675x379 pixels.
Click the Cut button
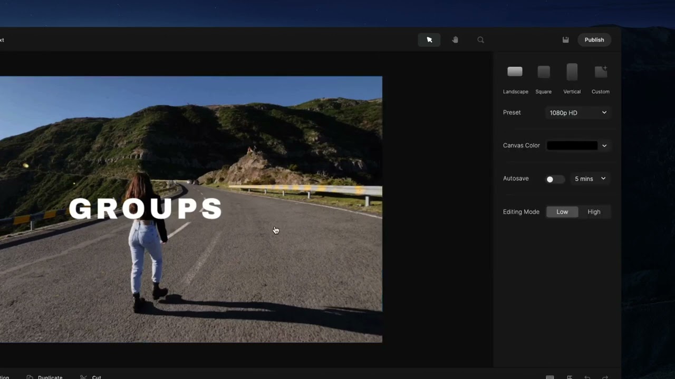tap(91, 377)
